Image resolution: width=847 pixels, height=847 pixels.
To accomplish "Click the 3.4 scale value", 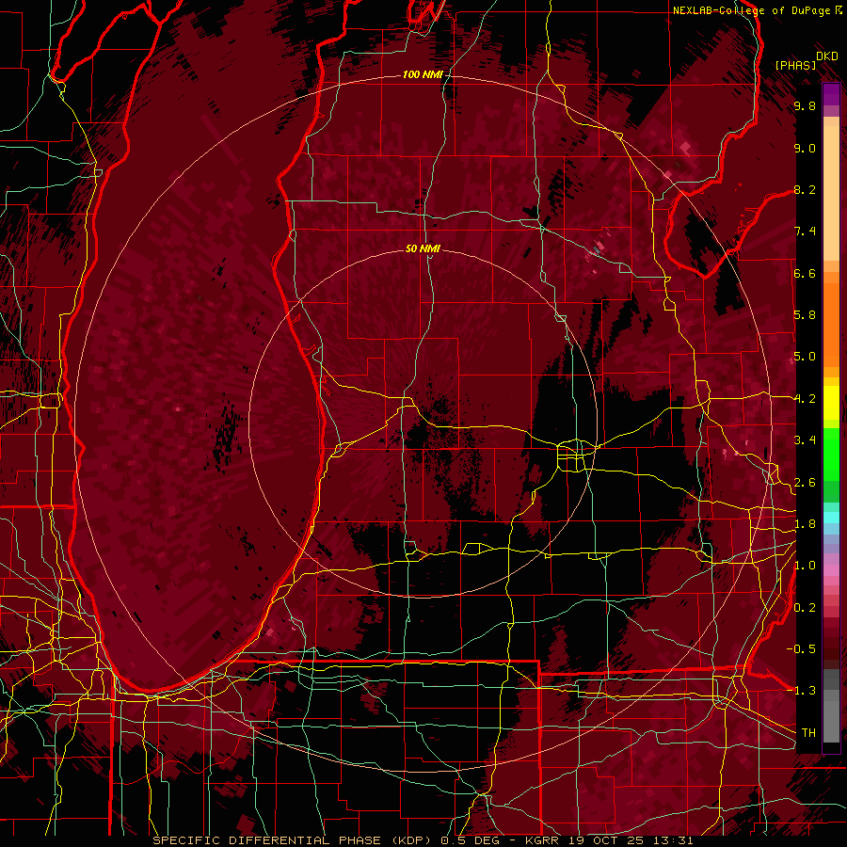I will pyautogui.click(x=805, y=440).
